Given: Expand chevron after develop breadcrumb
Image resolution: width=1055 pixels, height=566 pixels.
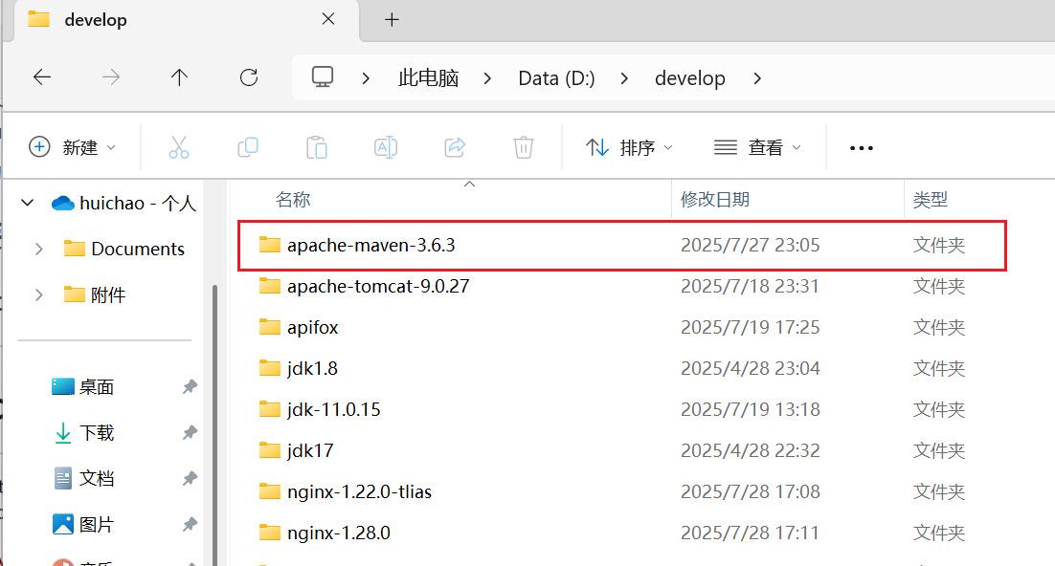Looking at the screenshot, I should point(757,78).
